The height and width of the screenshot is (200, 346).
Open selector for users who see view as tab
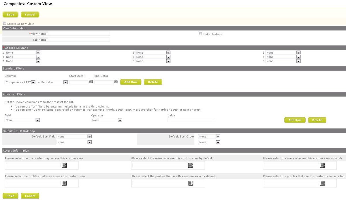[x=322, y=165]
